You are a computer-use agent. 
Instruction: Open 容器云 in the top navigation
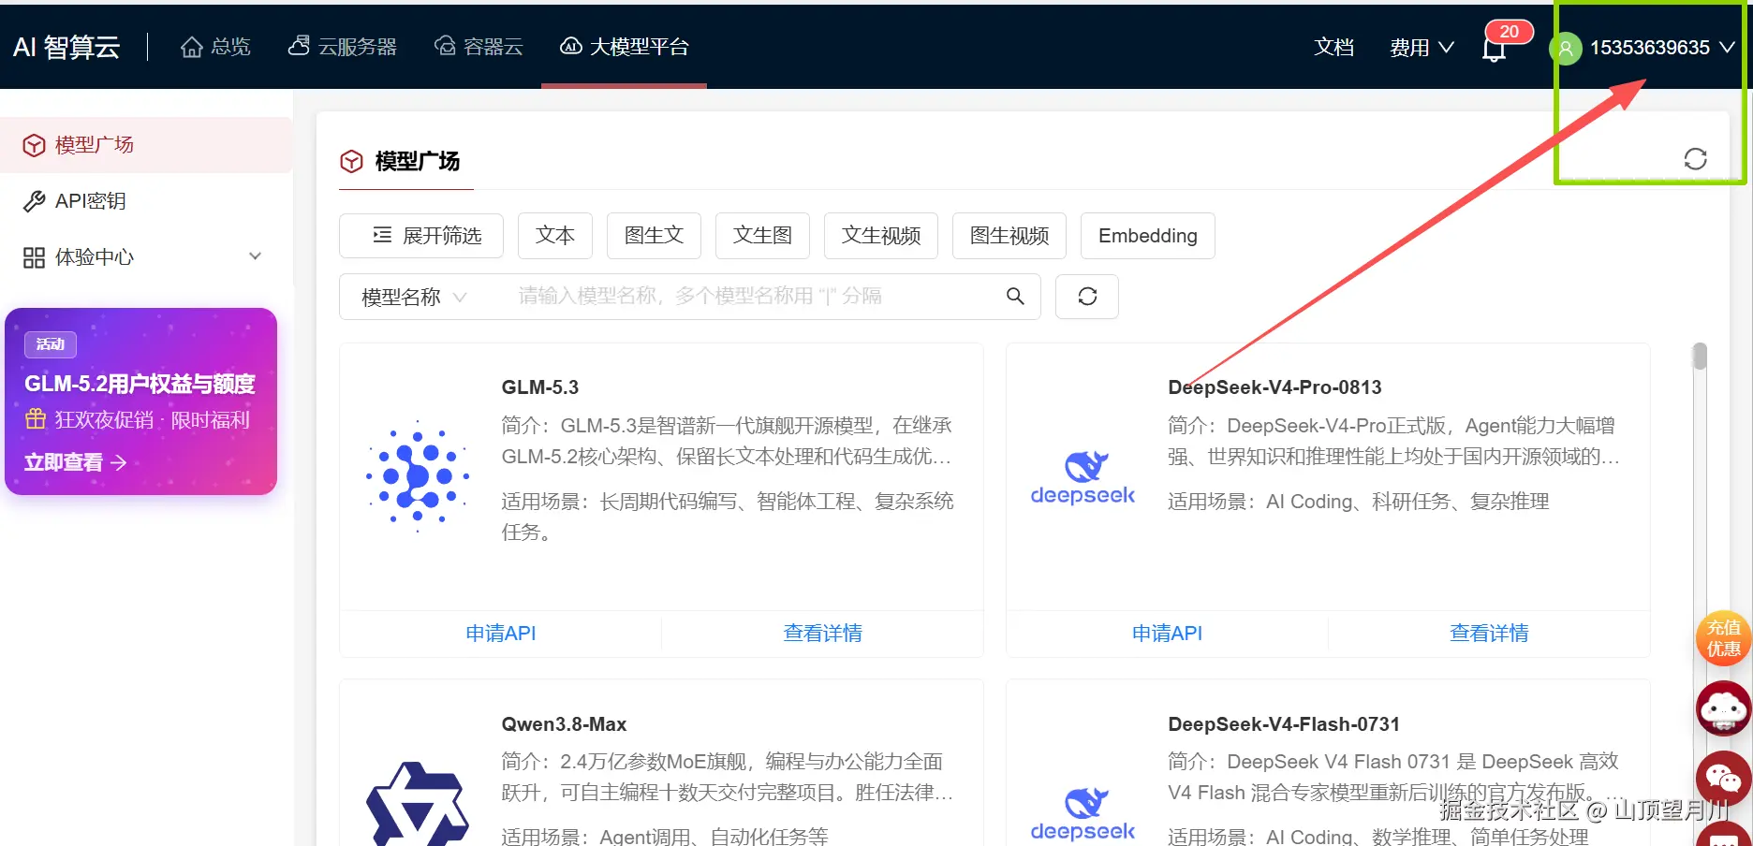click(x=479, y=47)
